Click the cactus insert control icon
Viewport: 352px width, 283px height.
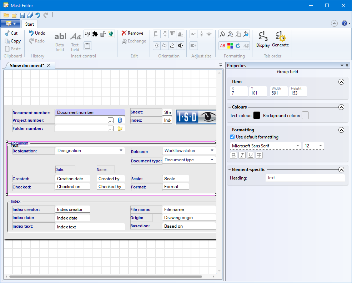111,34
